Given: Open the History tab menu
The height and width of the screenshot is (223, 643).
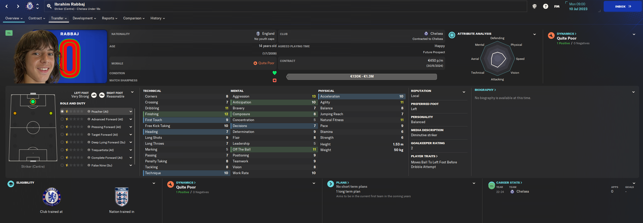Looking at the screenshot, I should click(157, 18).
